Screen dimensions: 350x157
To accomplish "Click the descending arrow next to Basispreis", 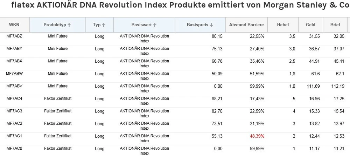I will (211, 25).
